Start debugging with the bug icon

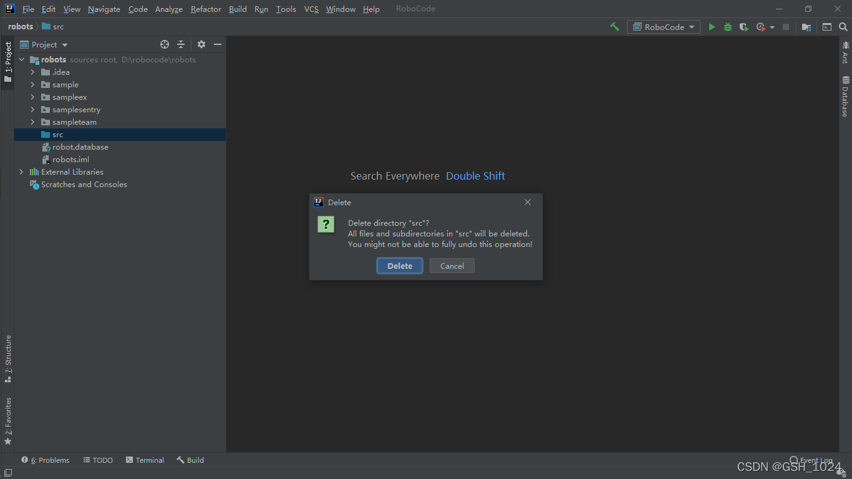[728, 27]
